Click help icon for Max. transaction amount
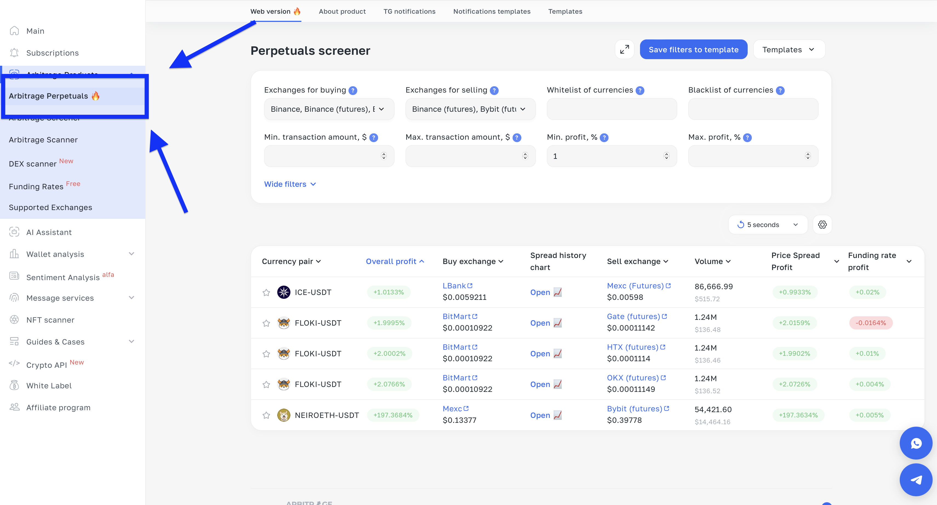 click(516, 137)
